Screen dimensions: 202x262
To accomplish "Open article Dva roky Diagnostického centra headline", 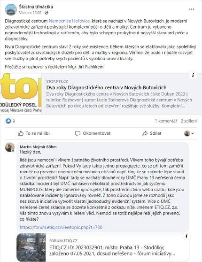I will (x=107, y=87).
